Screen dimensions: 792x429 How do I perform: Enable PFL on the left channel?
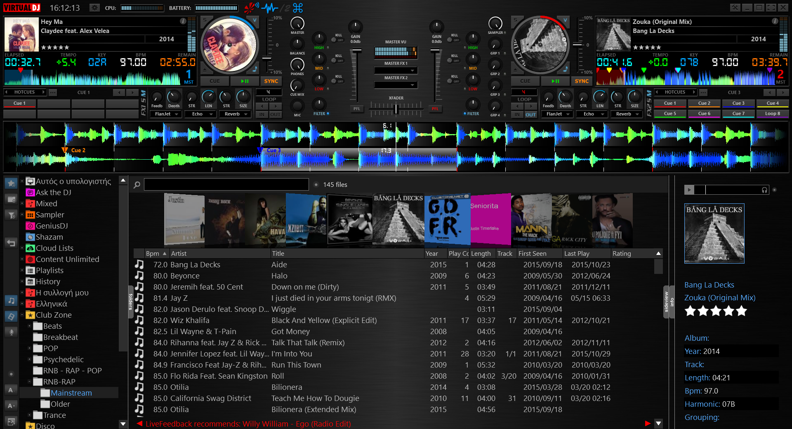[356, 109]
